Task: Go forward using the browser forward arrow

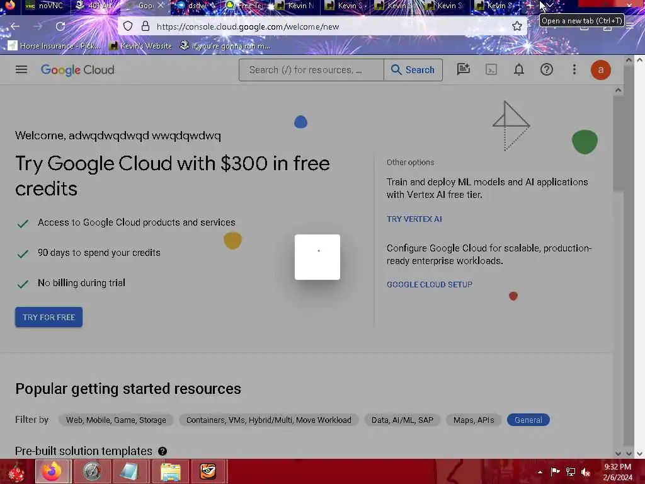Action: (x=38, y=26)
